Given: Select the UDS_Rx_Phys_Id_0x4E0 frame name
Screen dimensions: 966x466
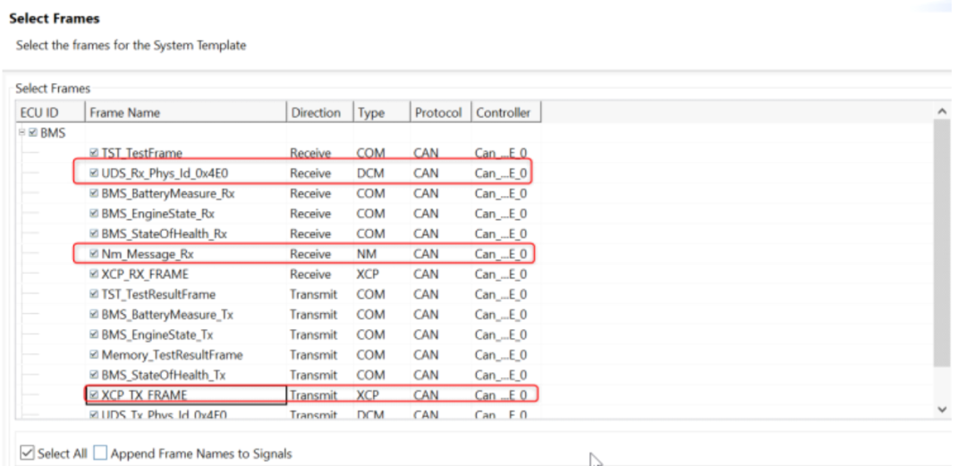Looking at the screenshot, I should pyautogui.click(x=165, y=174).
